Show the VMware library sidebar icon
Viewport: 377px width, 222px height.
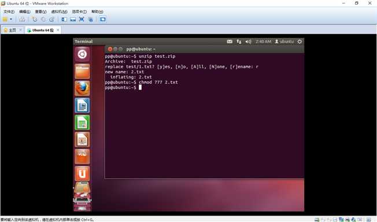[64, 20]
